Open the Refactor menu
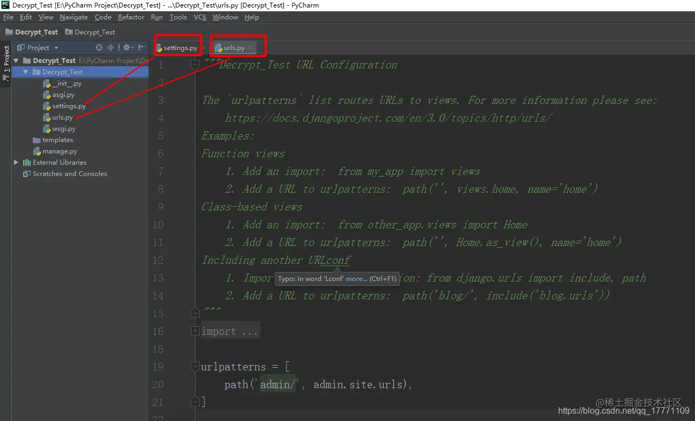Screen dimensions: 695x421 pos(131,17)
